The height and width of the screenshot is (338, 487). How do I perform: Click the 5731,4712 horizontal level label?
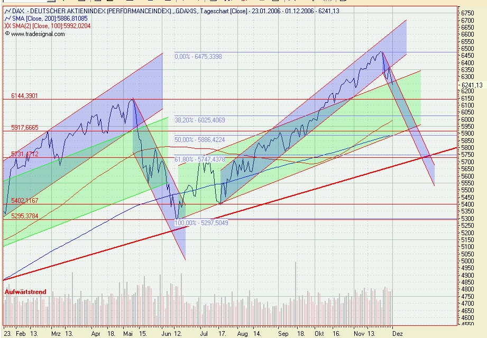pos(25,154)
